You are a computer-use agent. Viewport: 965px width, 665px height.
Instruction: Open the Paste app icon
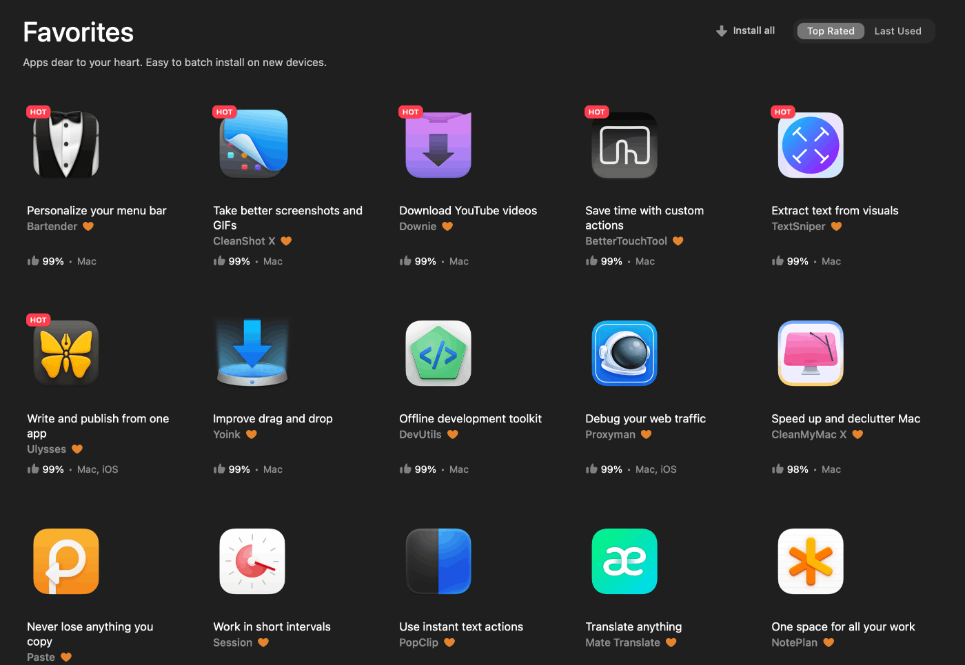(x=66, y=561)
